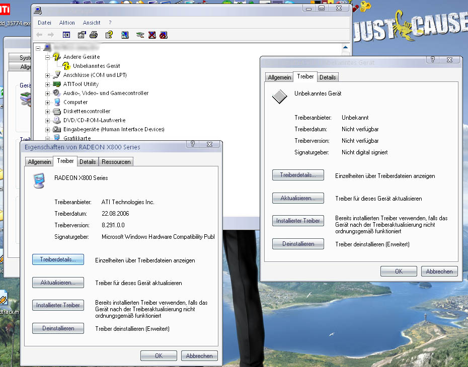Switch to Allgemein tab in RADEON X800 properties
The image size is (468, 367).
click(x=39, y=161)
